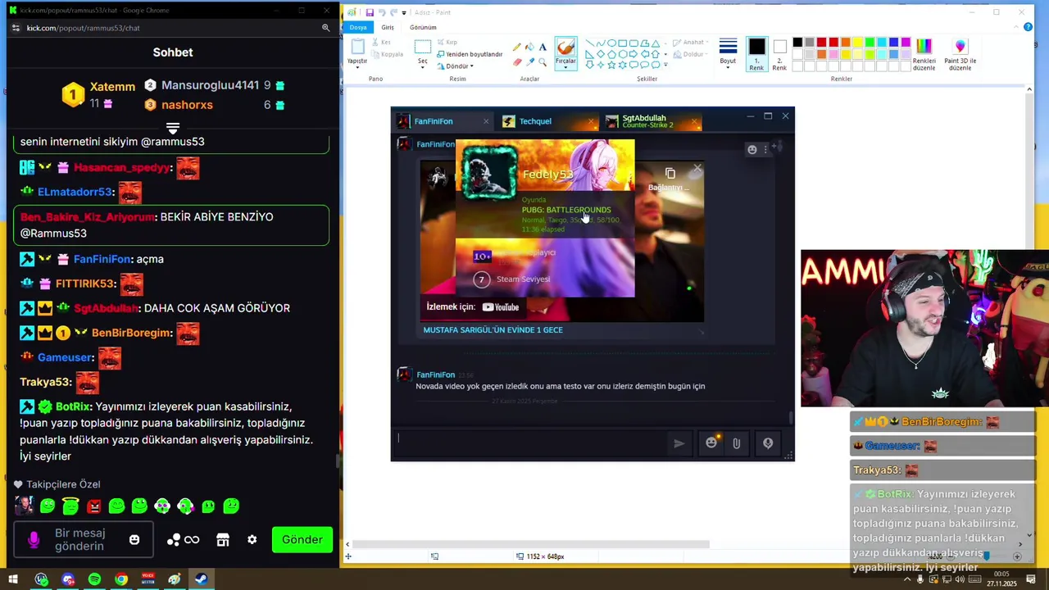Open Spotify from the taskbar
Image resolution: width=1049 pixels, height=590 pixels.
(94, 579)
